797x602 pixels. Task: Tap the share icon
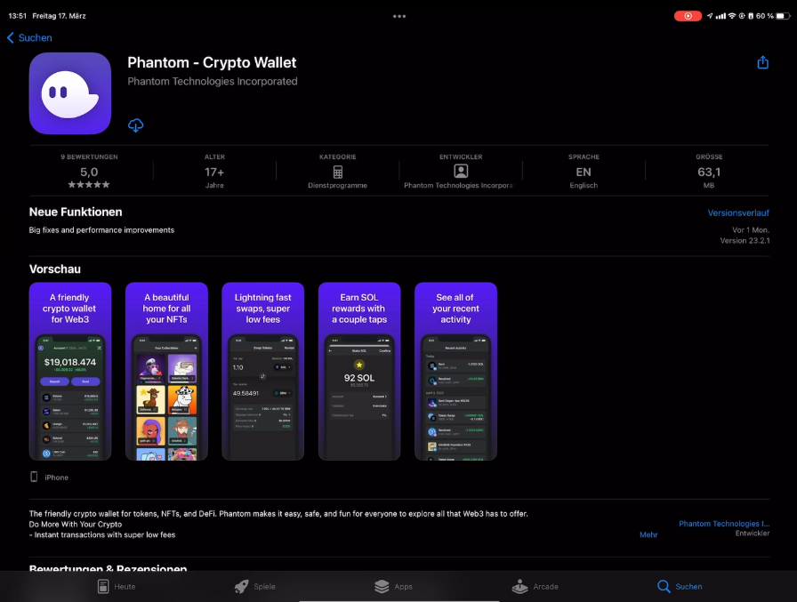click(762, 62)
